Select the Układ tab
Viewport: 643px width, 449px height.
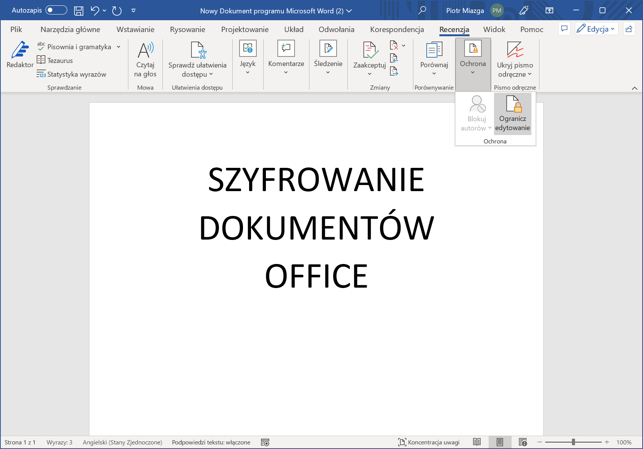coord(294,29)
